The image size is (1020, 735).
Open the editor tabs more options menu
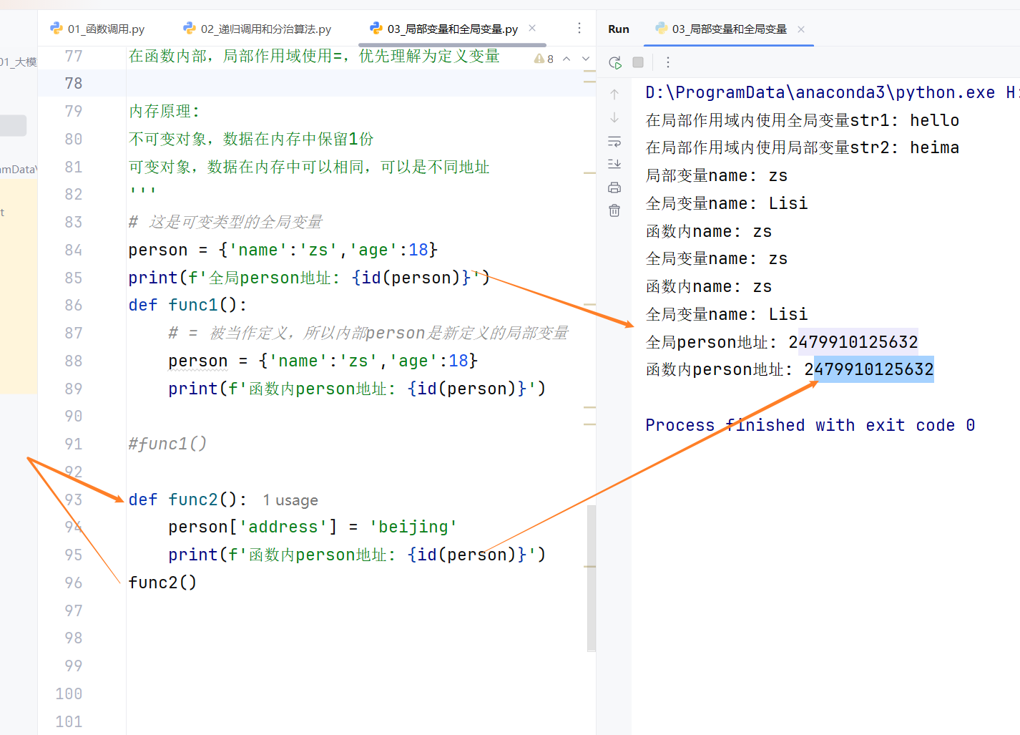[x=579, y=29]
